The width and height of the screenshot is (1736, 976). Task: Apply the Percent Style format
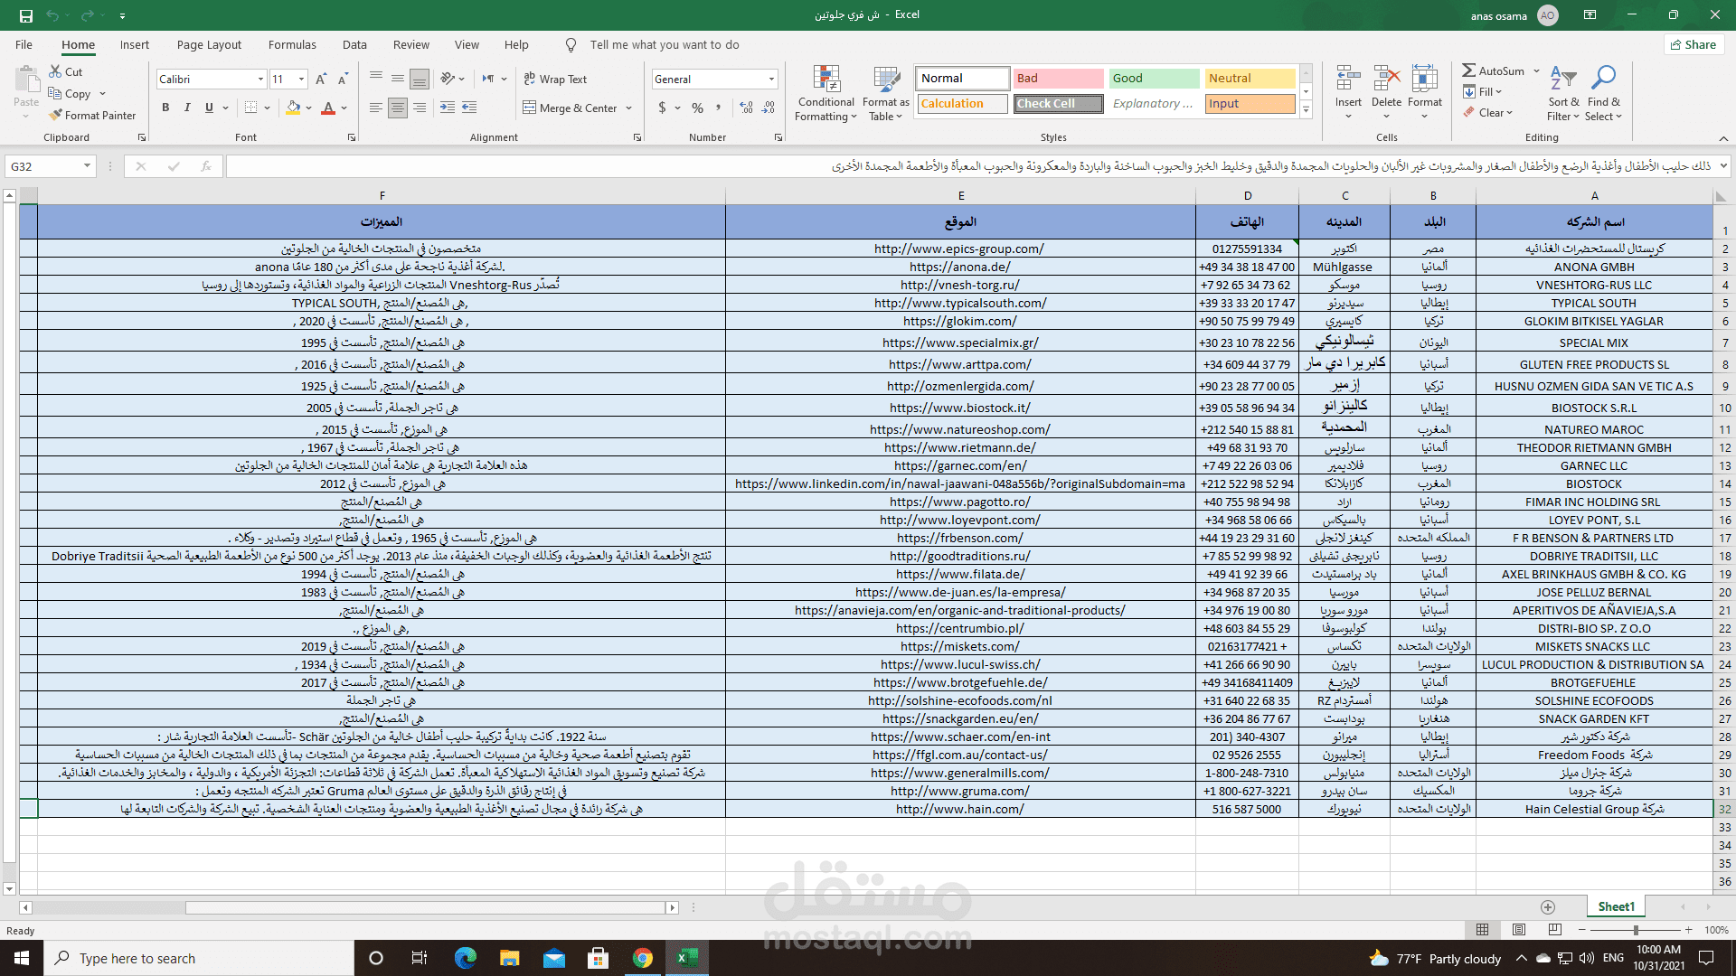(x=697, y=108)
